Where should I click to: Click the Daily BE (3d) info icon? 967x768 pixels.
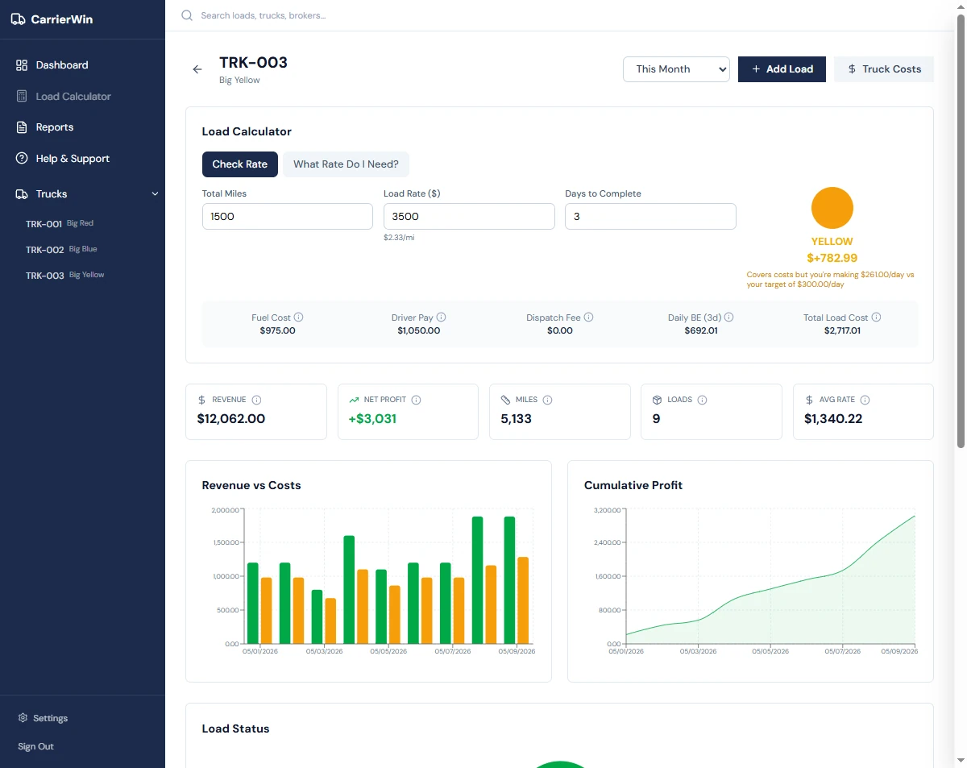pyautogui.click(x=729, y=318)
